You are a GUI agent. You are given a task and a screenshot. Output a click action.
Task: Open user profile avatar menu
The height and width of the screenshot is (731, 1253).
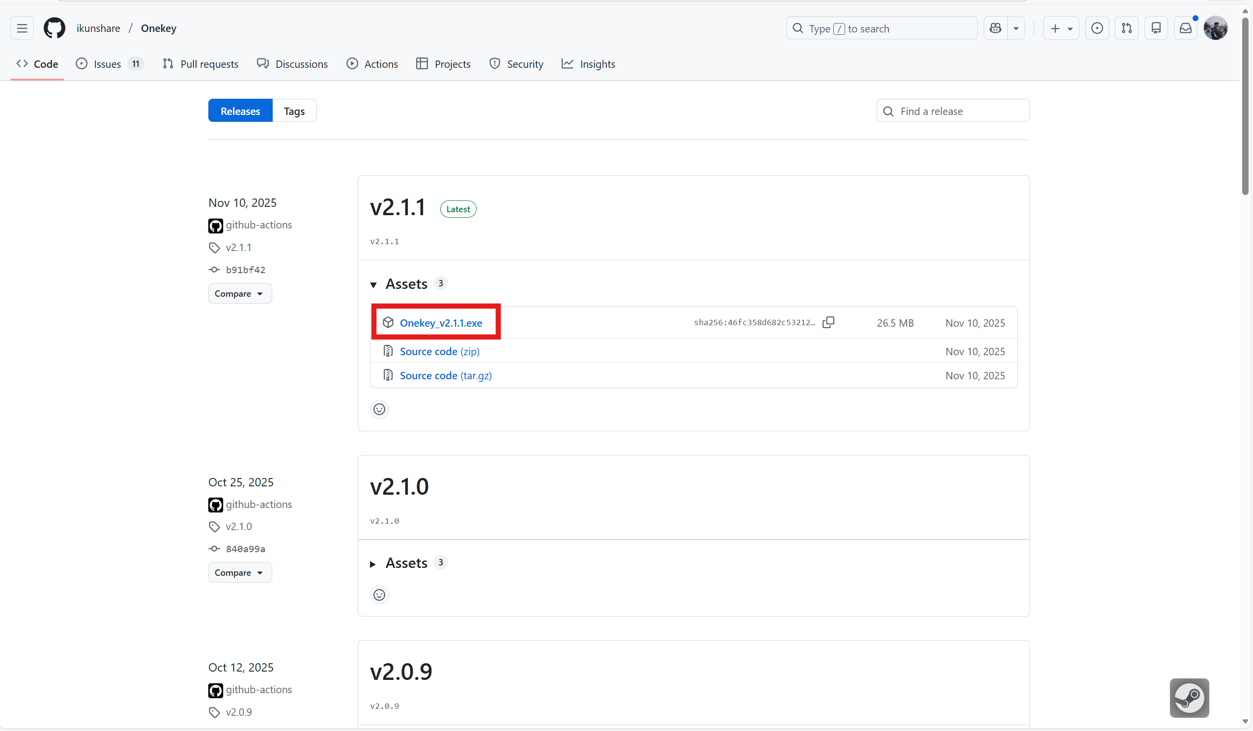tap(1215, 28)
